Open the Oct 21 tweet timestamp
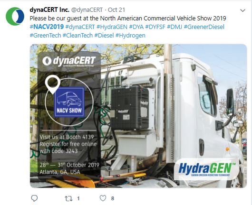Screen dimensions: 252x205 pyautogui.click(x=116, y=10)
